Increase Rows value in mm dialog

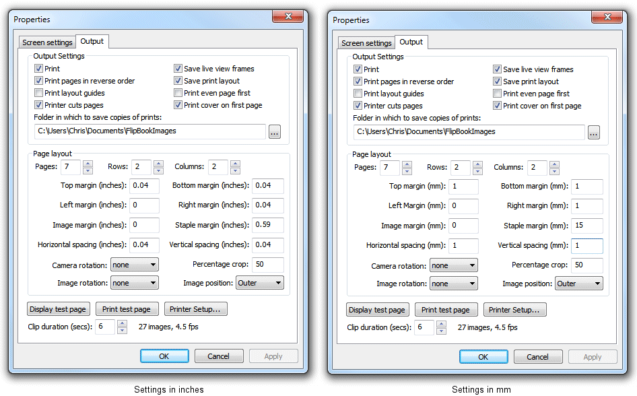point(478,164)
